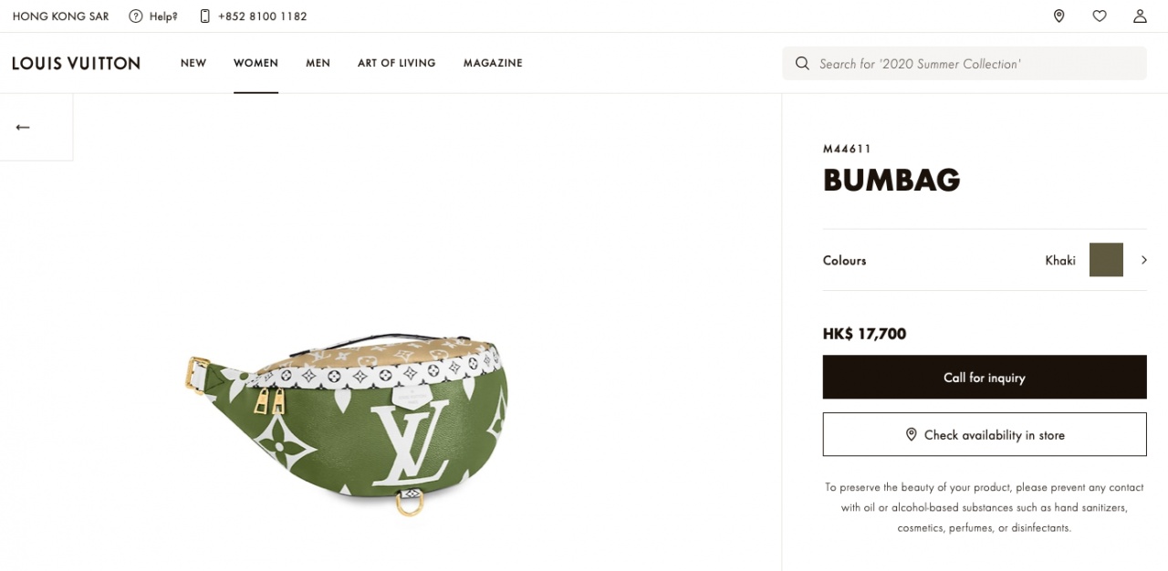Screen dimensions: 1168x571
Task: Open the Colours Khaki selector row
Action: tap(985, 260)
